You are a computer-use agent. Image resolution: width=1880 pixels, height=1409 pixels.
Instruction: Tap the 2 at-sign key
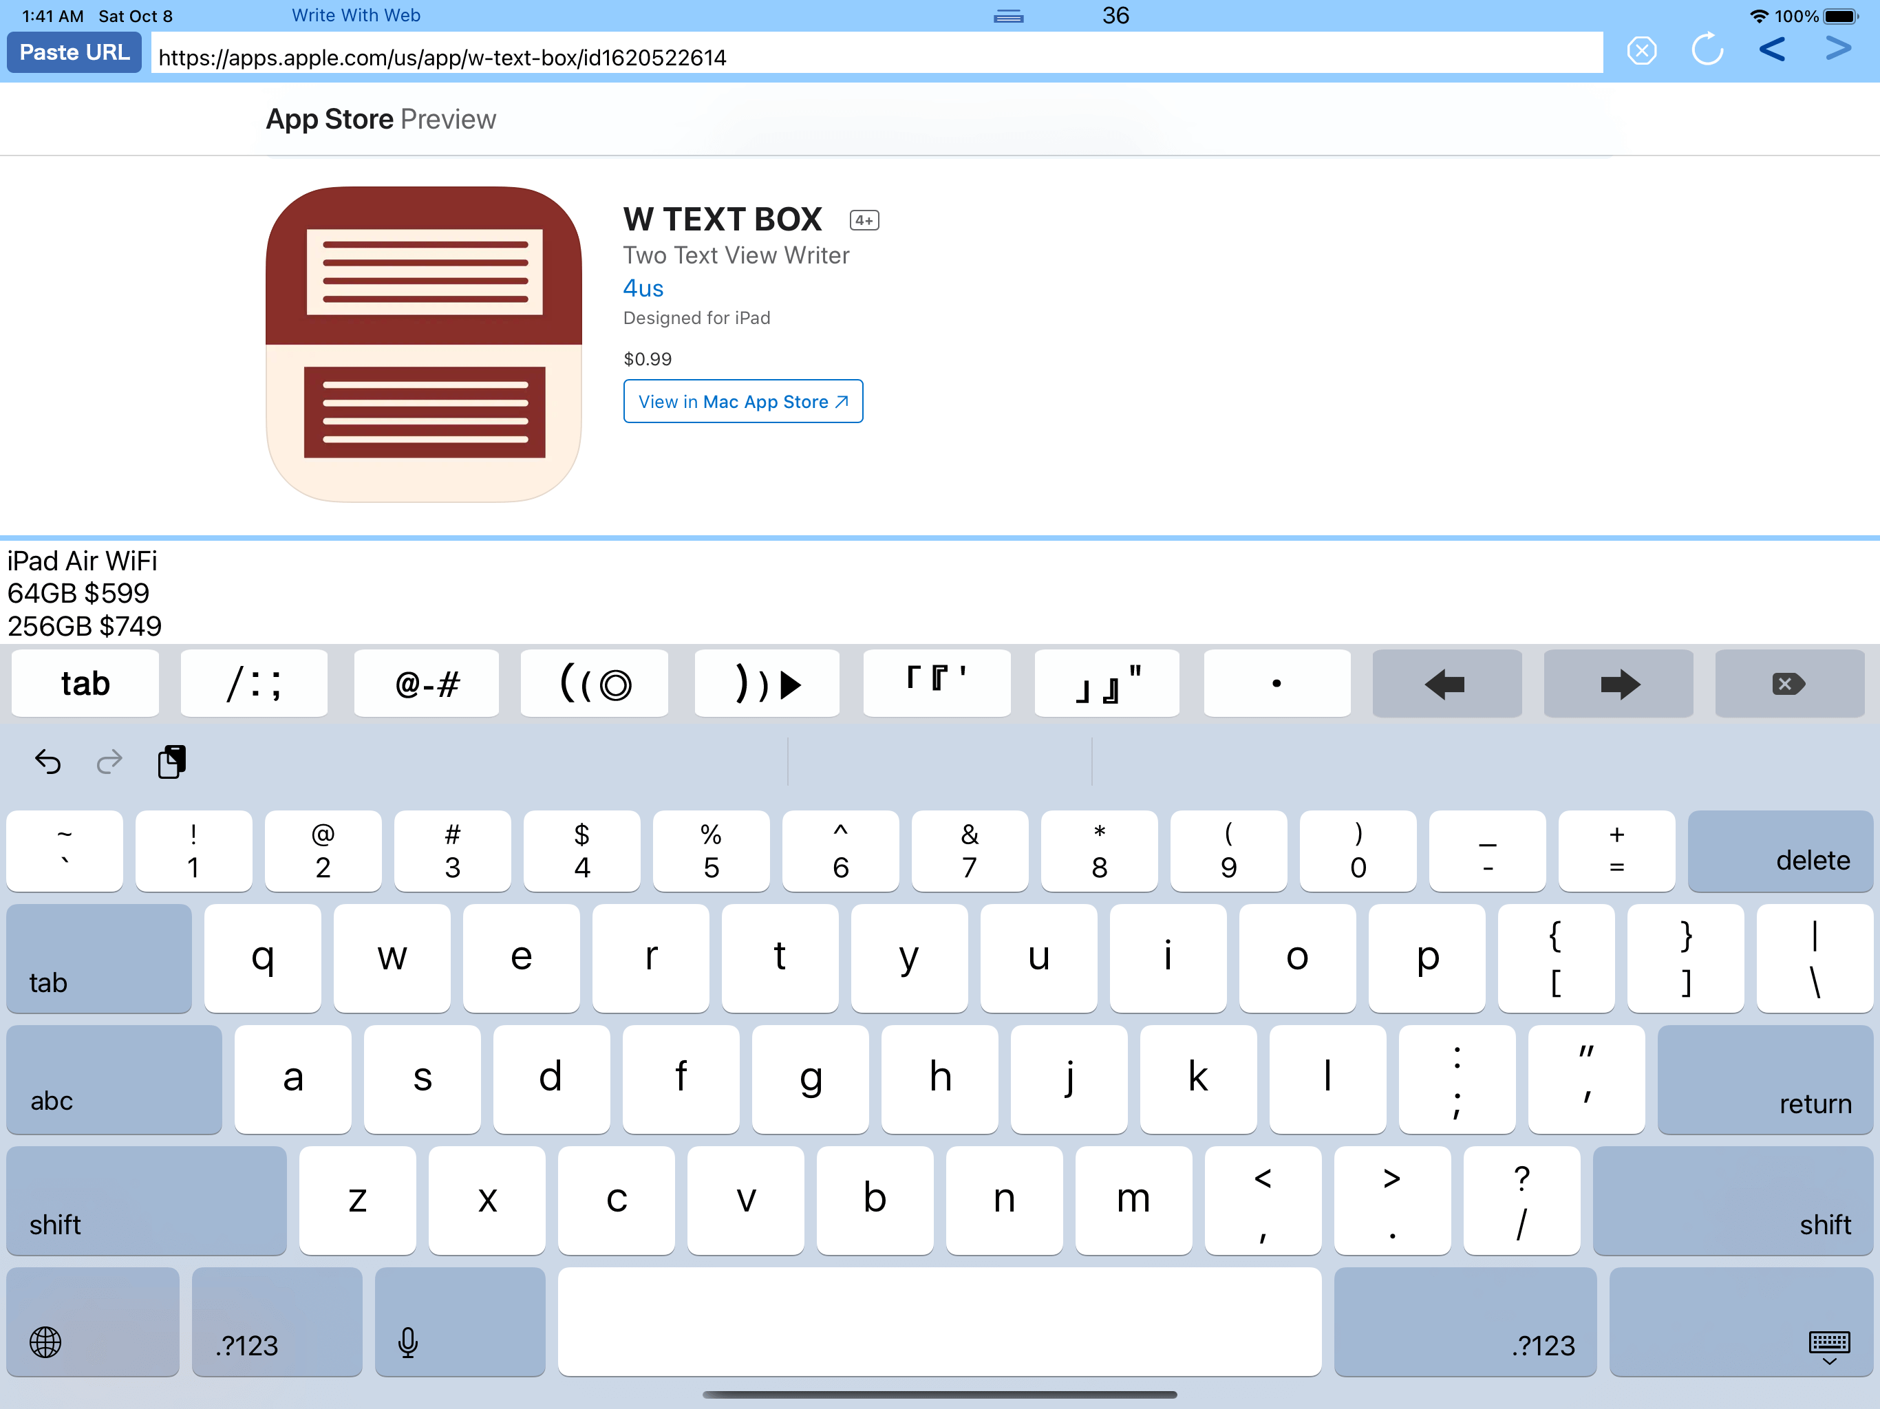[x=323, y=850]
